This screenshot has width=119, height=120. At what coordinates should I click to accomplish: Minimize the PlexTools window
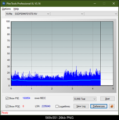coord(95,4)
